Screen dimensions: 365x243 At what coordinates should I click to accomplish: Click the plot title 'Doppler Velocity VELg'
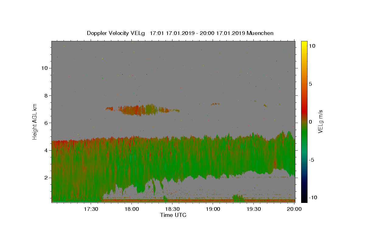pyautogui.click(x=116, y=33)
